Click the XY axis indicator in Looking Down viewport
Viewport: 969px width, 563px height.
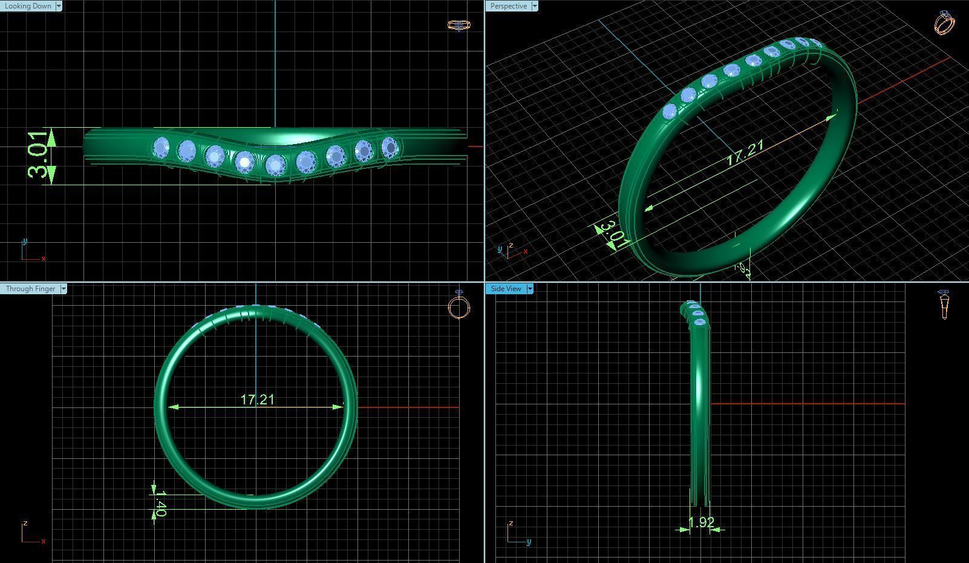(33, 250)
